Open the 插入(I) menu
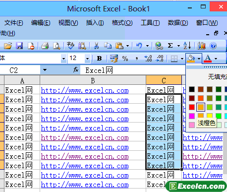 [95, 23]
